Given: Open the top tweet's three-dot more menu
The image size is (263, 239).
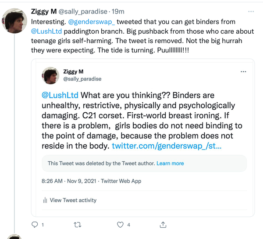Looking at the screenshot, I should click(x=251, y=11).
